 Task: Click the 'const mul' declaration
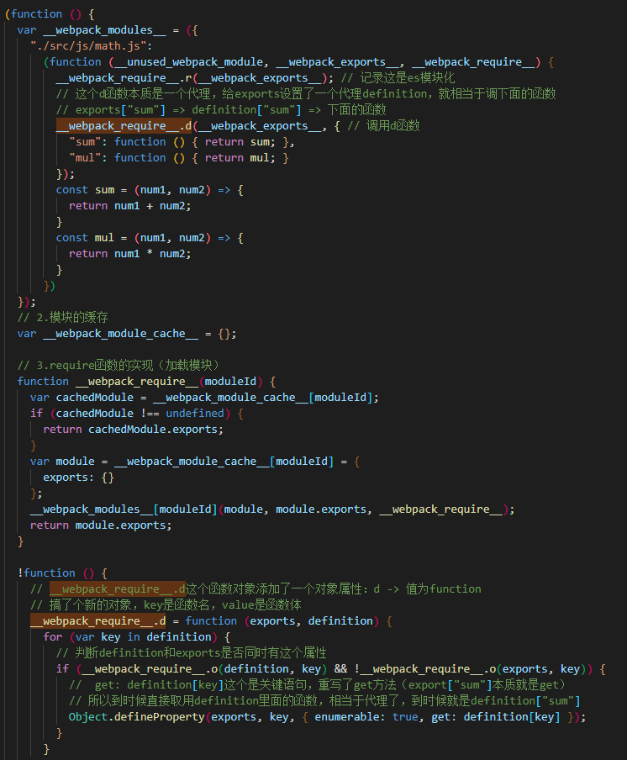tap(85, 238)
